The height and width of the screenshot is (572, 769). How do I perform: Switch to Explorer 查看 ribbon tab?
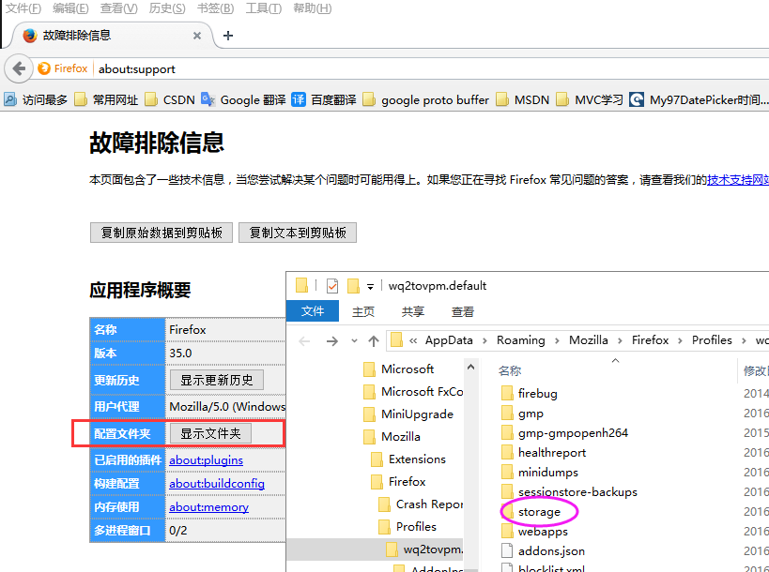[x=463, y=312]
